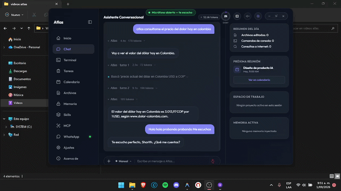Click the 52.6k tokens indicator
The height and width of the screenshot is (191, 341).
pyautogui.click(x=209, y=17)
